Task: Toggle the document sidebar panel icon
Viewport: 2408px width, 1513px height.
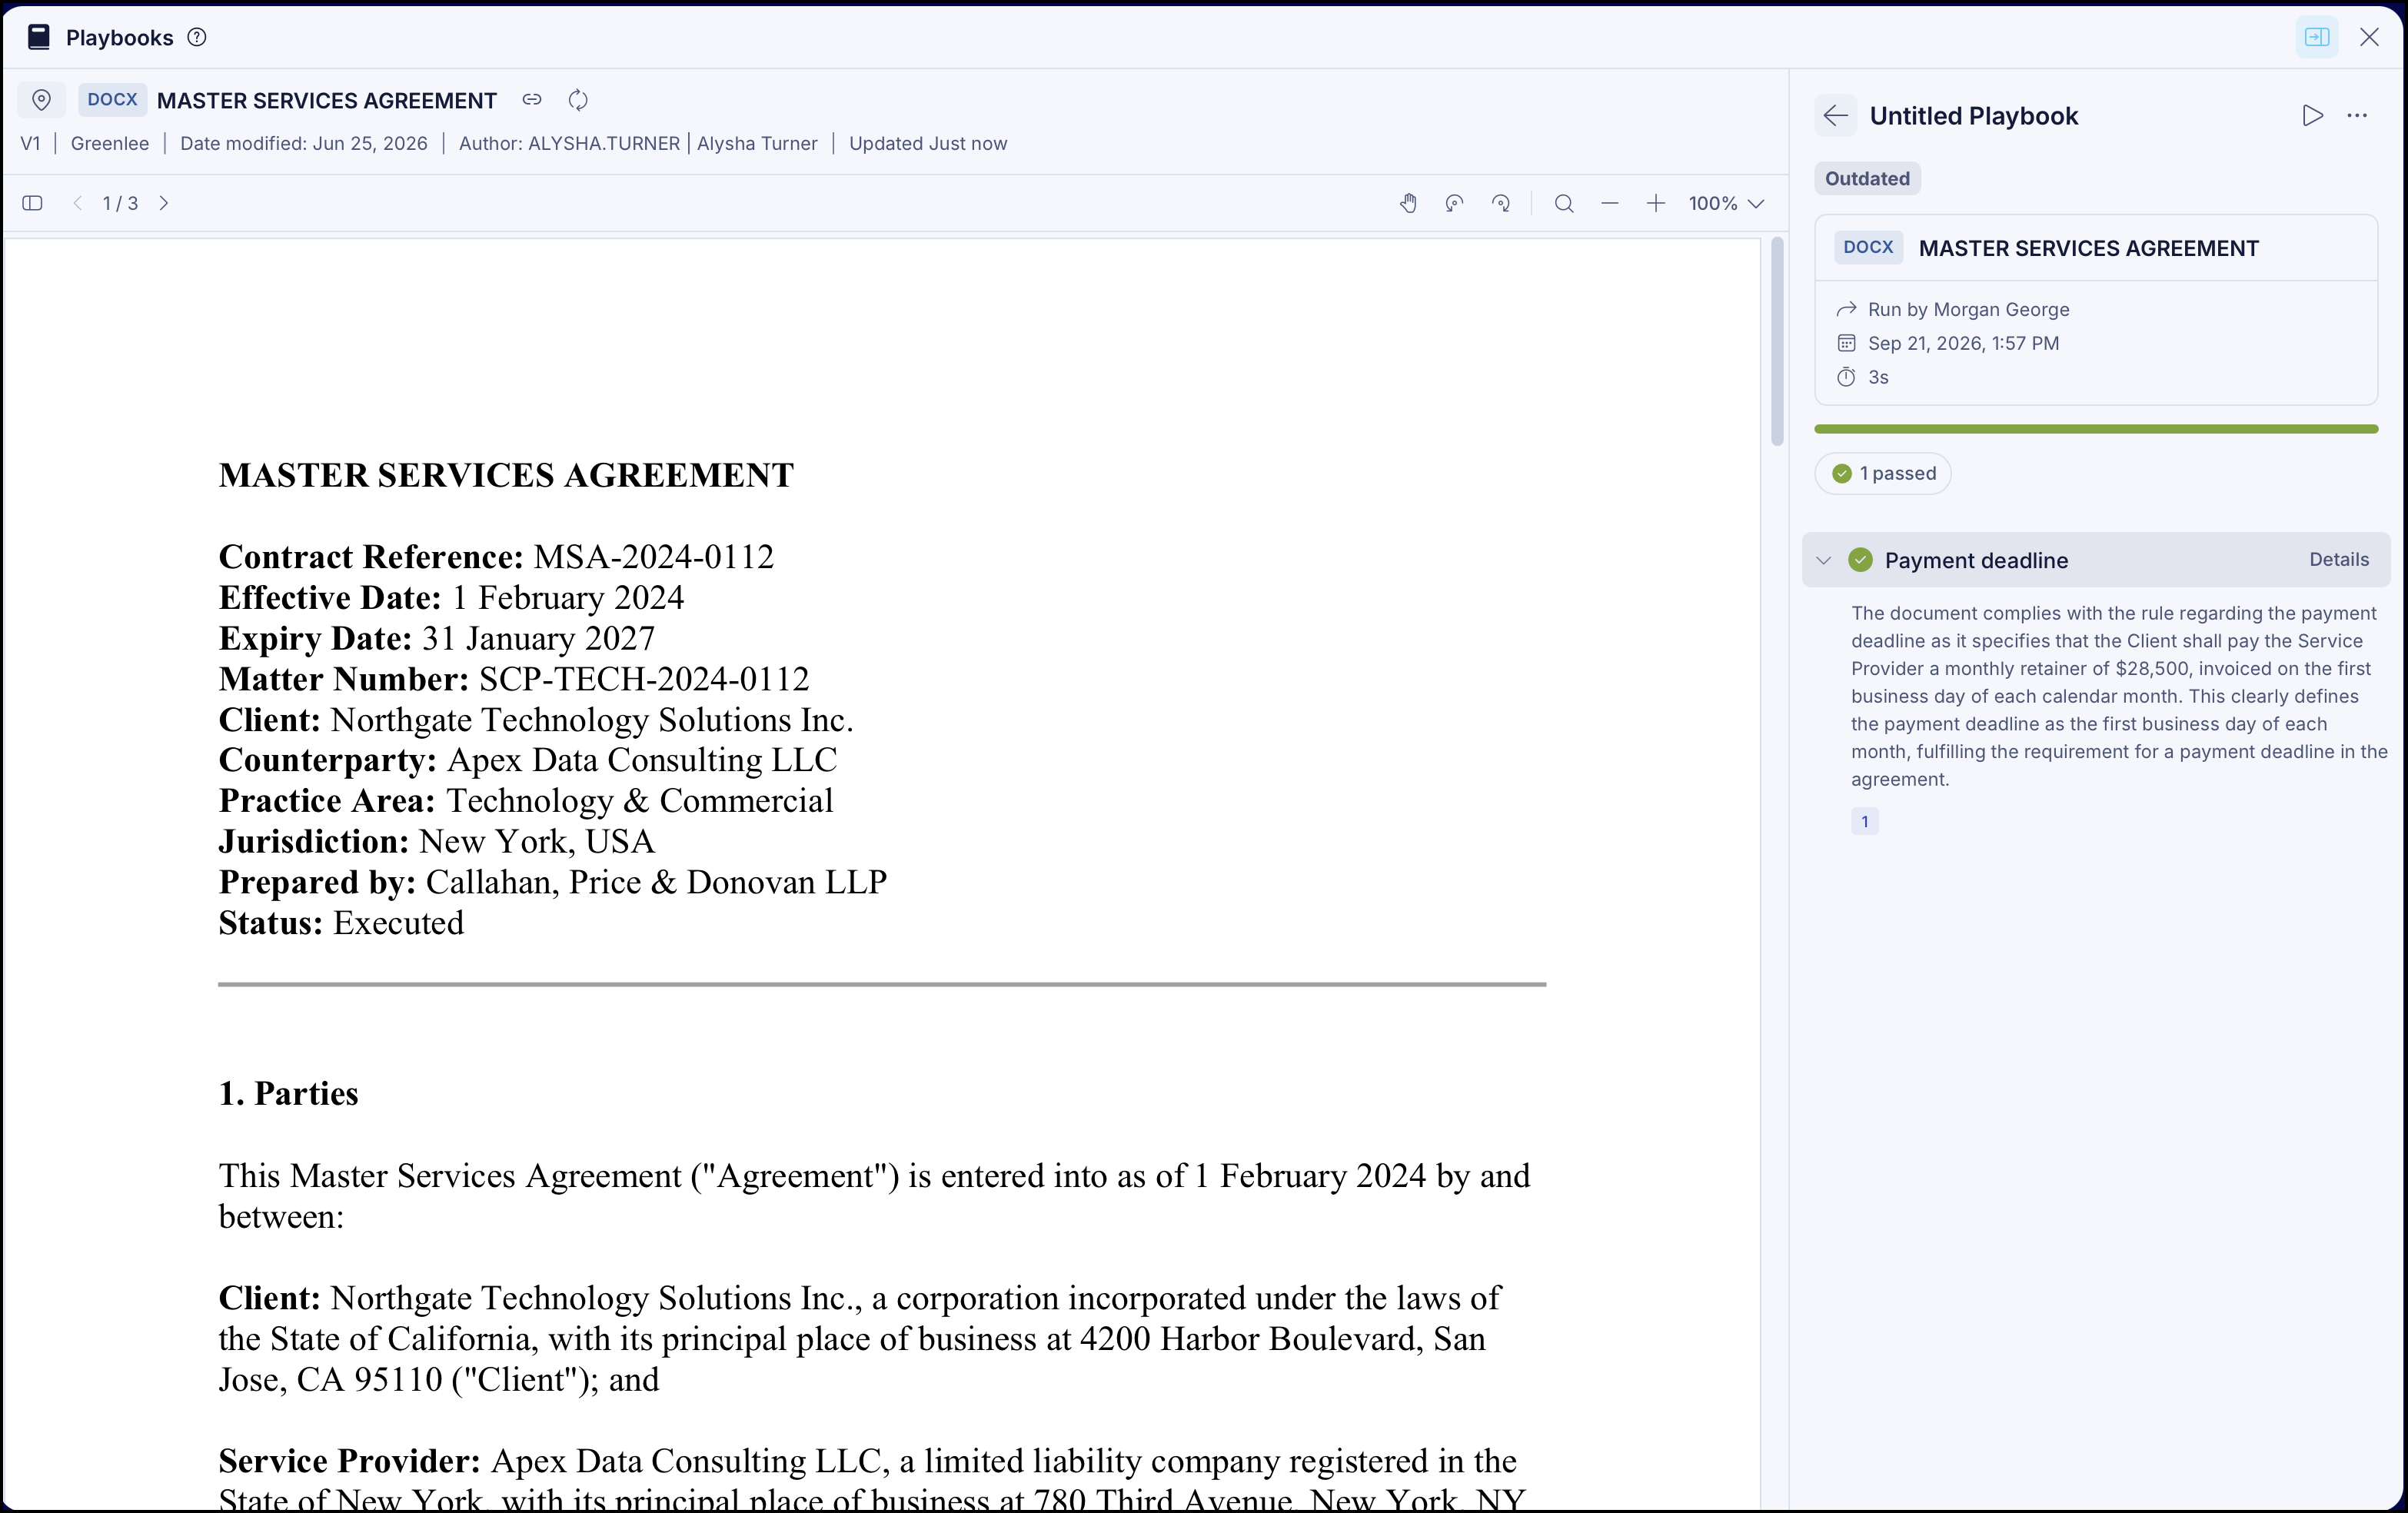Action: (x=32, y=203)
